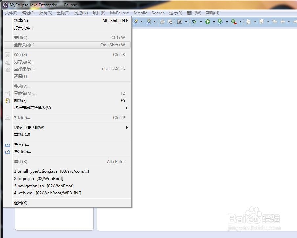The height and width of the screenshot is (238, 297).
Task: Click the green bug Debug icon
Action: [194, 22]
